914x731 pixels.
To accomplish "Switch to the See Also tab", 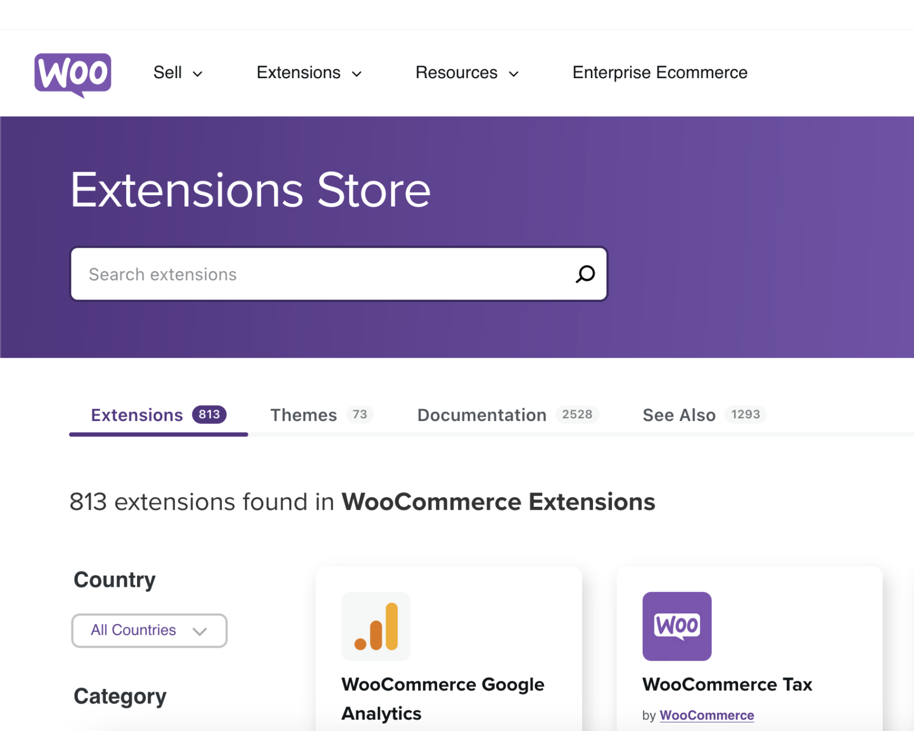I will click(x=704, y=415).
